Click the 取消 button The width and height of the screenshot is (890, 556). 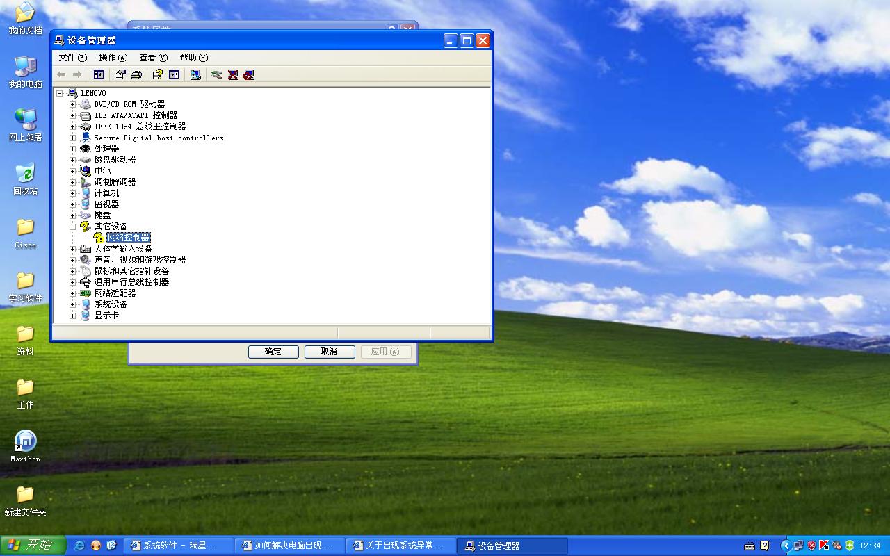click(330, 352)
